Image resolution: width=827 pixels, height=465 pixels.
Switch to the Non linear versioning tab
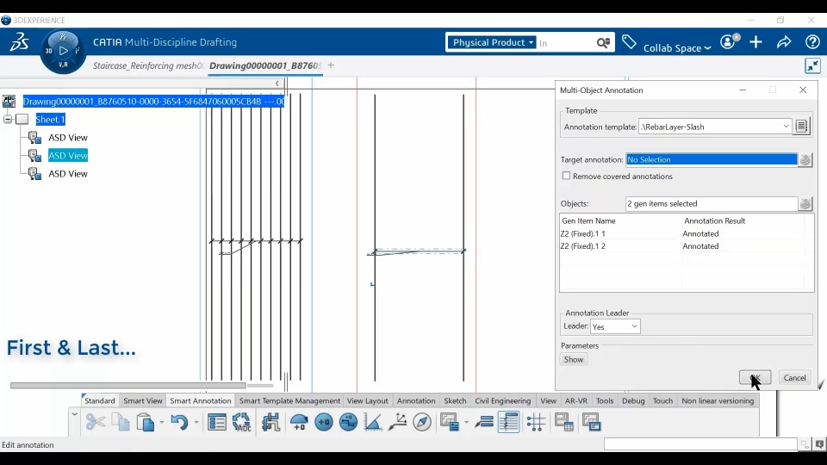(x=718, y=400)
